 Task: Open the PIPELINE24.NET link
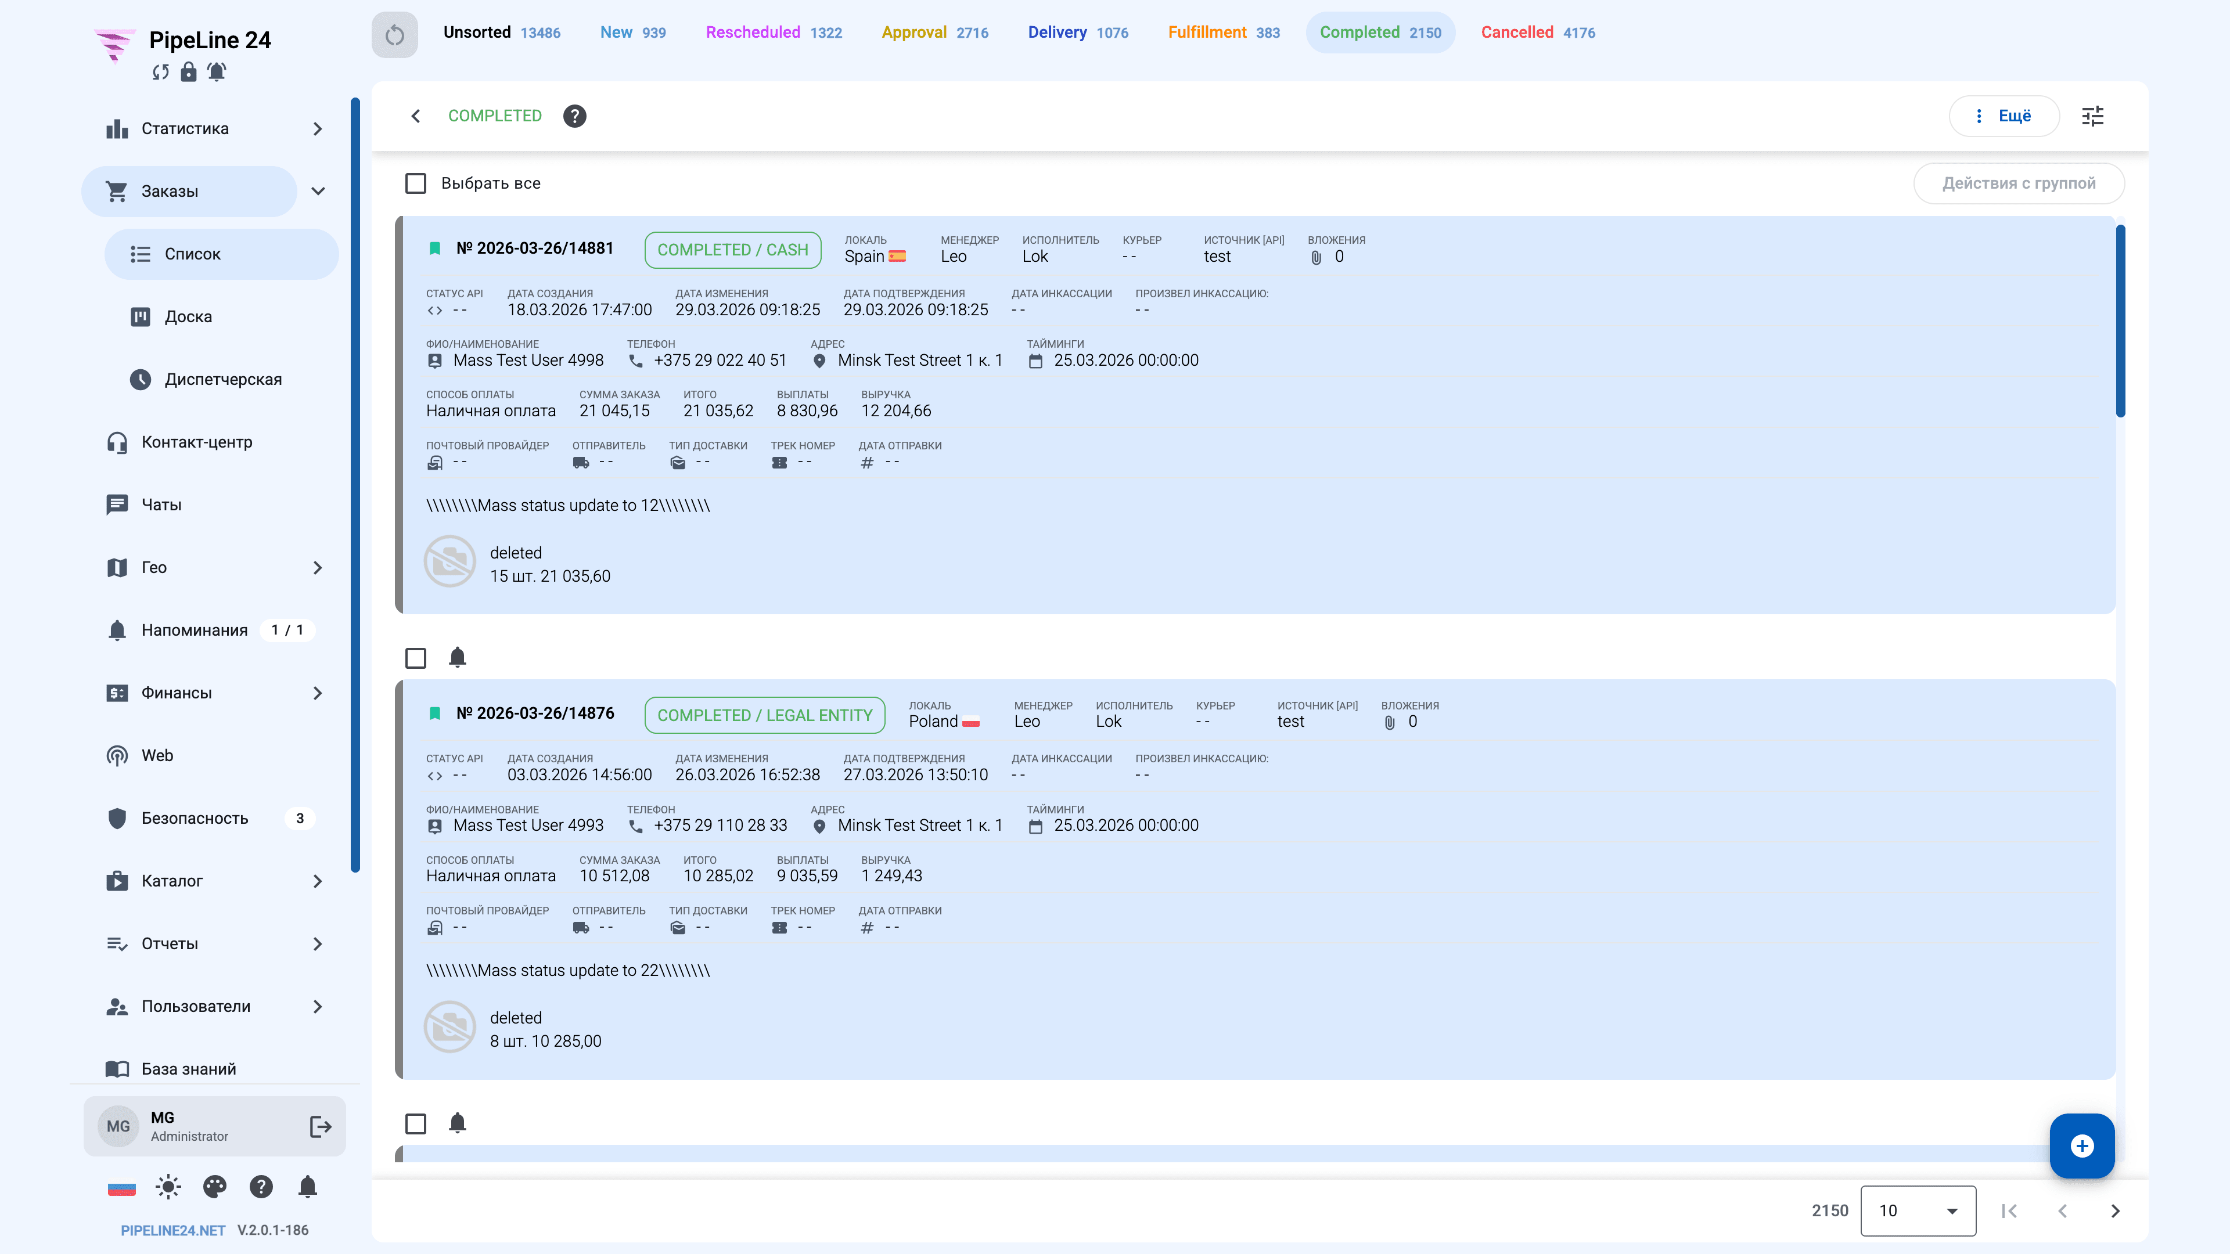click(x=173, y=1231)
